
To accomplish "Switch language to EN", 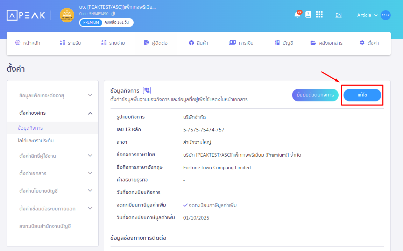I will tap(338, 15).
